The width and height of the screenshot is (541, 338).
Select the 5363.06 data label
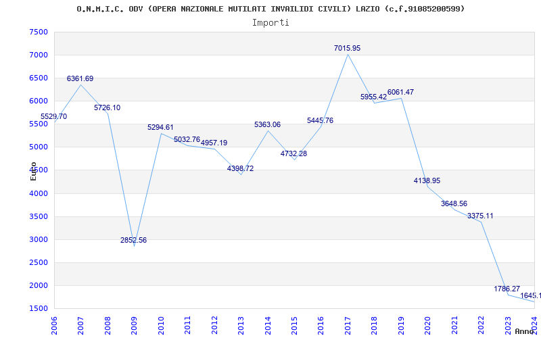click(267, 124)
